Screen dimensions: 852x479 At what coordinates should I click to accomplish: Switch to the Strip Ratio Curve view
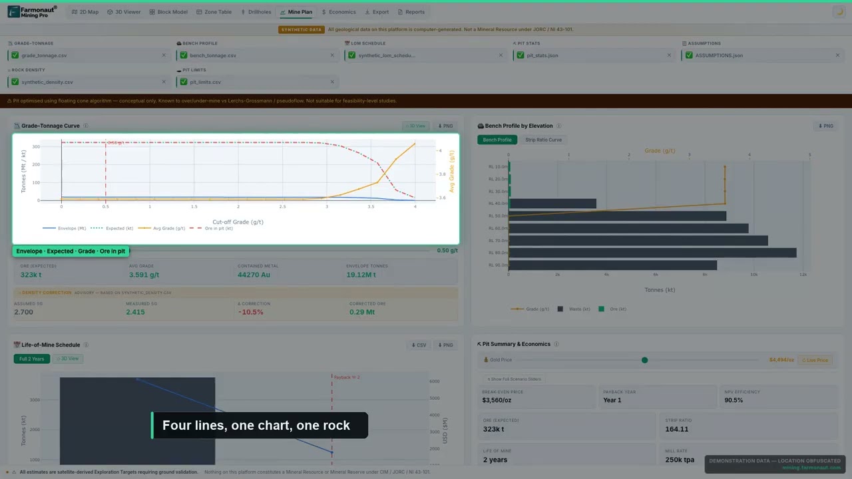[x=543, y=140]
